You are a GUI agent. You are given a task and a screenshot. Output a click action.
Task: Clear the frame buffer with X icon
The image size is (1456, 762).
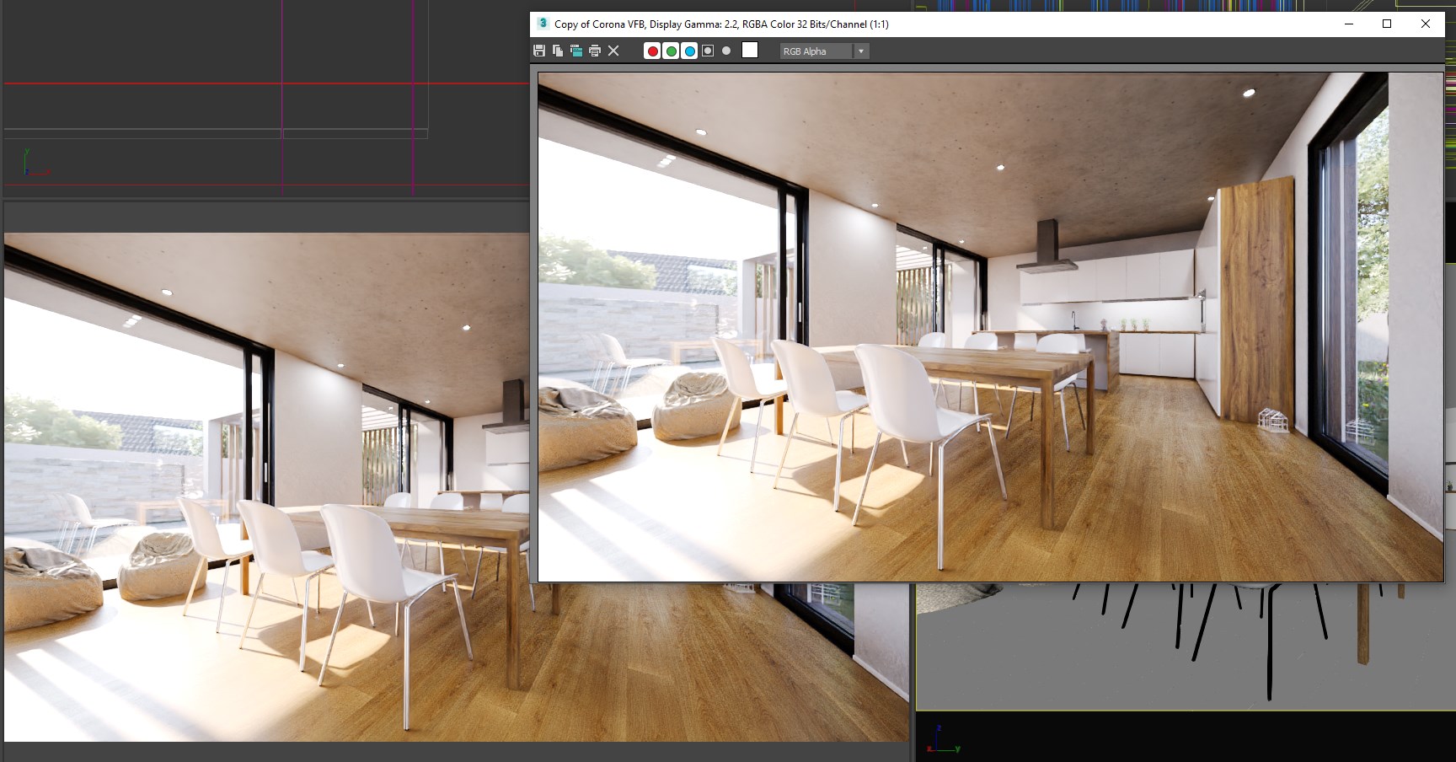[613, 51]
